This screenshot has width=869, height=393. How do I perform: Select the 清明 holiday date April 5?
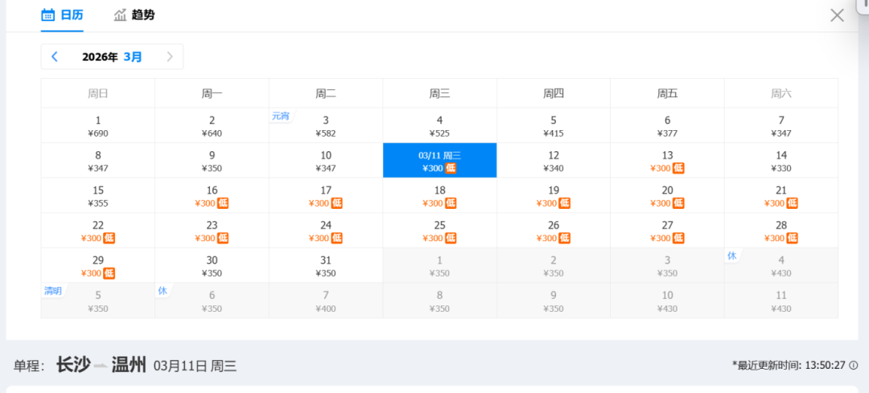[x=98, y=301]
